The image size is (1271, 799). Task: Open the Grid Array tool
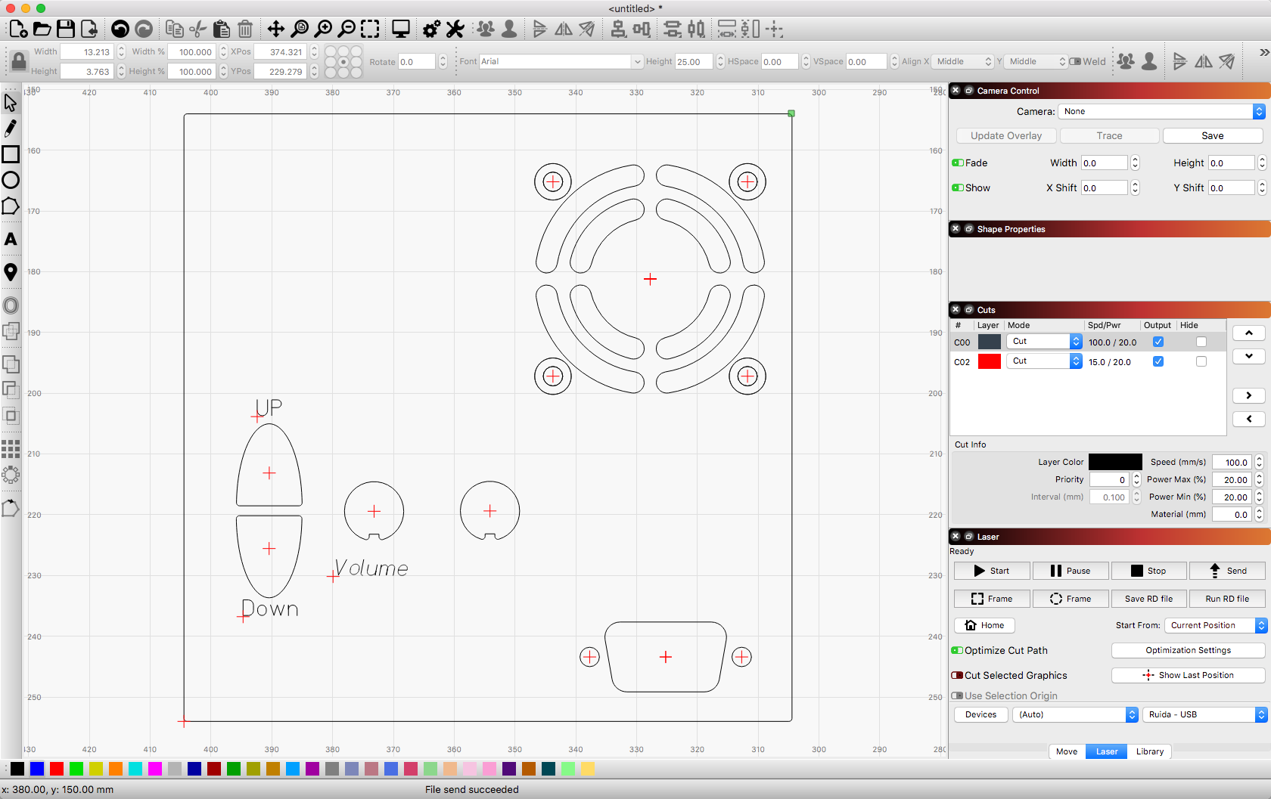pos(11,449)
